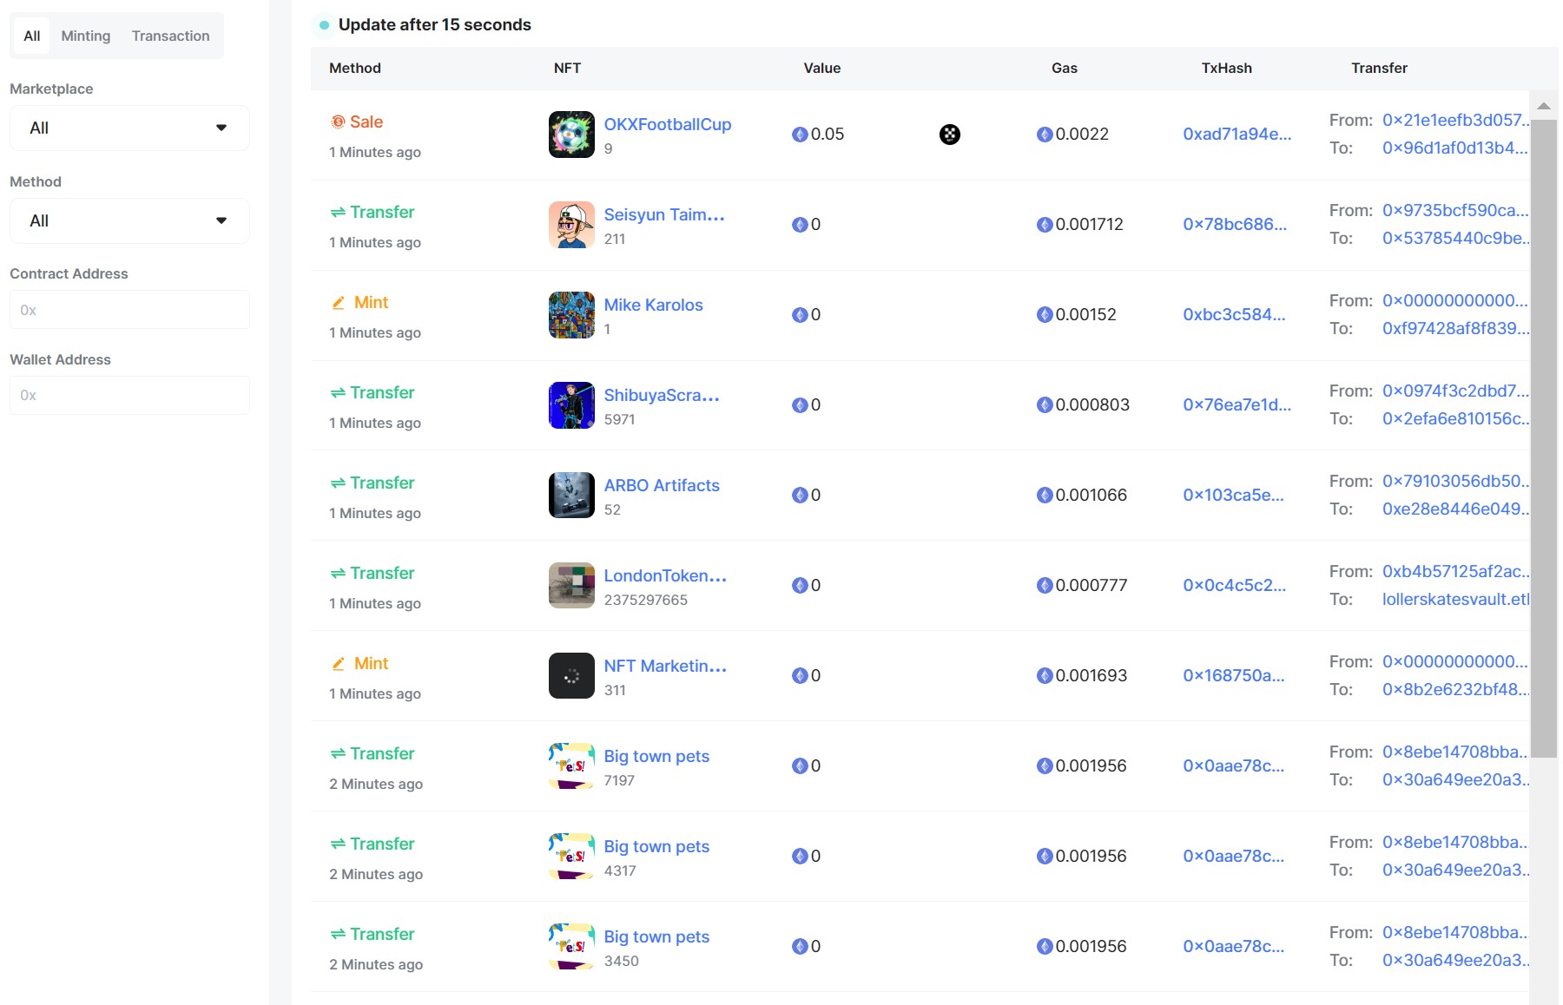Open the ARBO Artifacts thumbnail icon
Viewport: 1563px width, 1005px height.
571,496
